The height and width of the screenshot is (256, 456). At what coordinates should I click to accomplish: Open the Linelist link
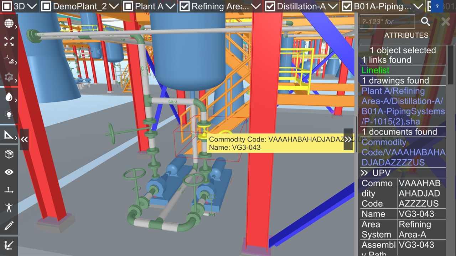pyautogui.click(x=375, y=70)
